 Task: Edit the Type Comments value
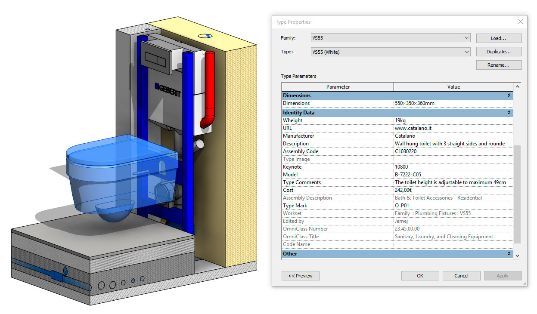coord(453,182)
